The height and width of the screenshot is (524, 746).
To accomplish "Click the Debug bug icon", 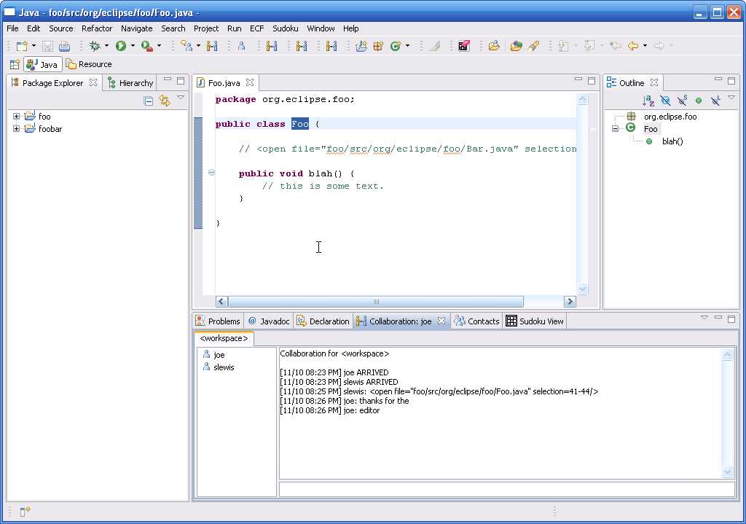I will [x=95, y=46].
